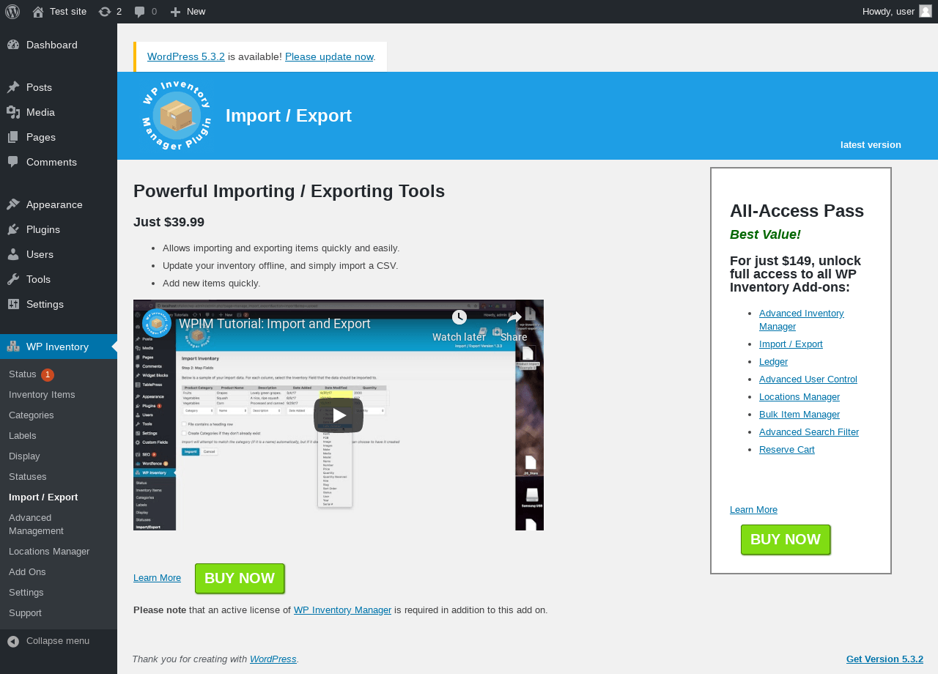Click the video channel avatar icon
Image resolution: width=938 pixels, height=674 pixels.
157,323
